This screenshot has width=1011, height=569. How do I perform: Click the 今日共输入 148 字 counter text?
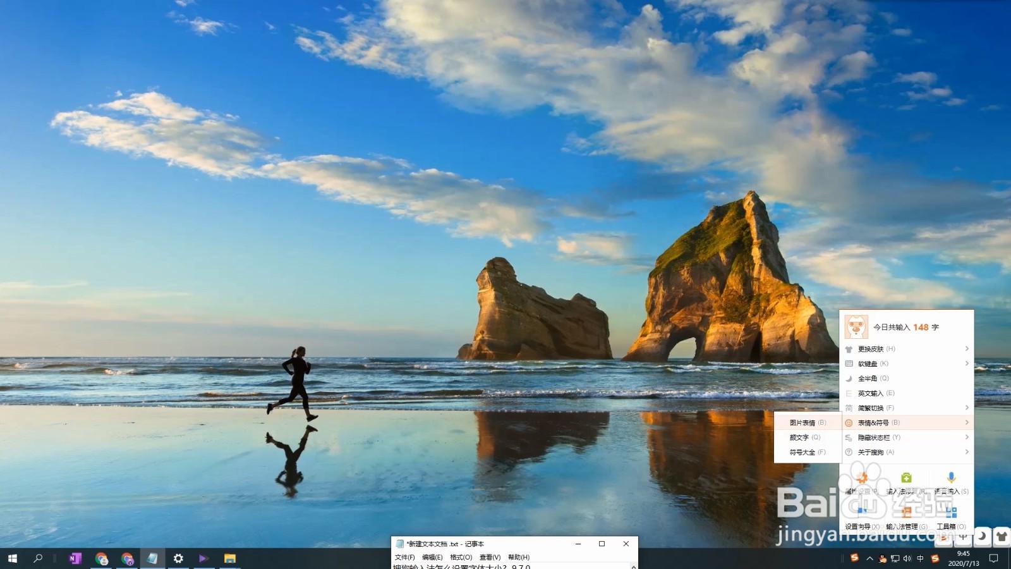coord(906,327)
